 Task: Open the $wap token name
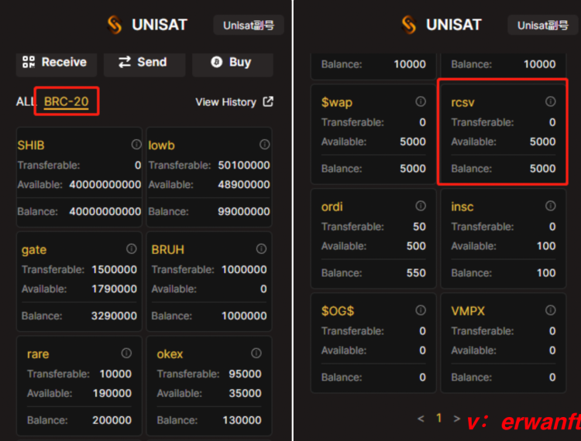(337, 102)
